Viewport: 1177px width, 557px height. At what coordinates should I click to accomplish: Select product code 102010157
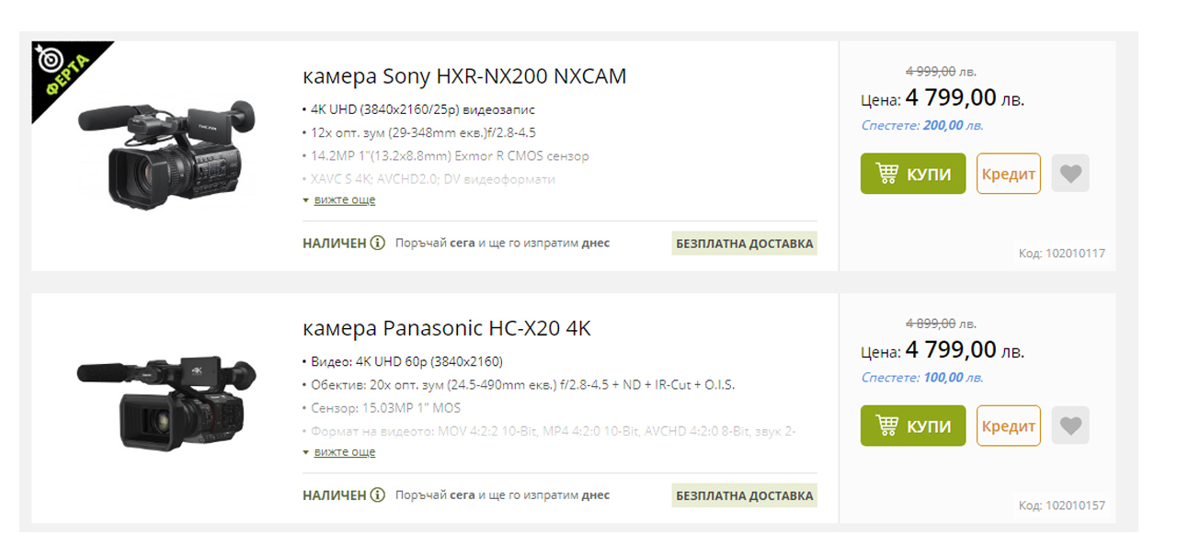pos(1062,506)
